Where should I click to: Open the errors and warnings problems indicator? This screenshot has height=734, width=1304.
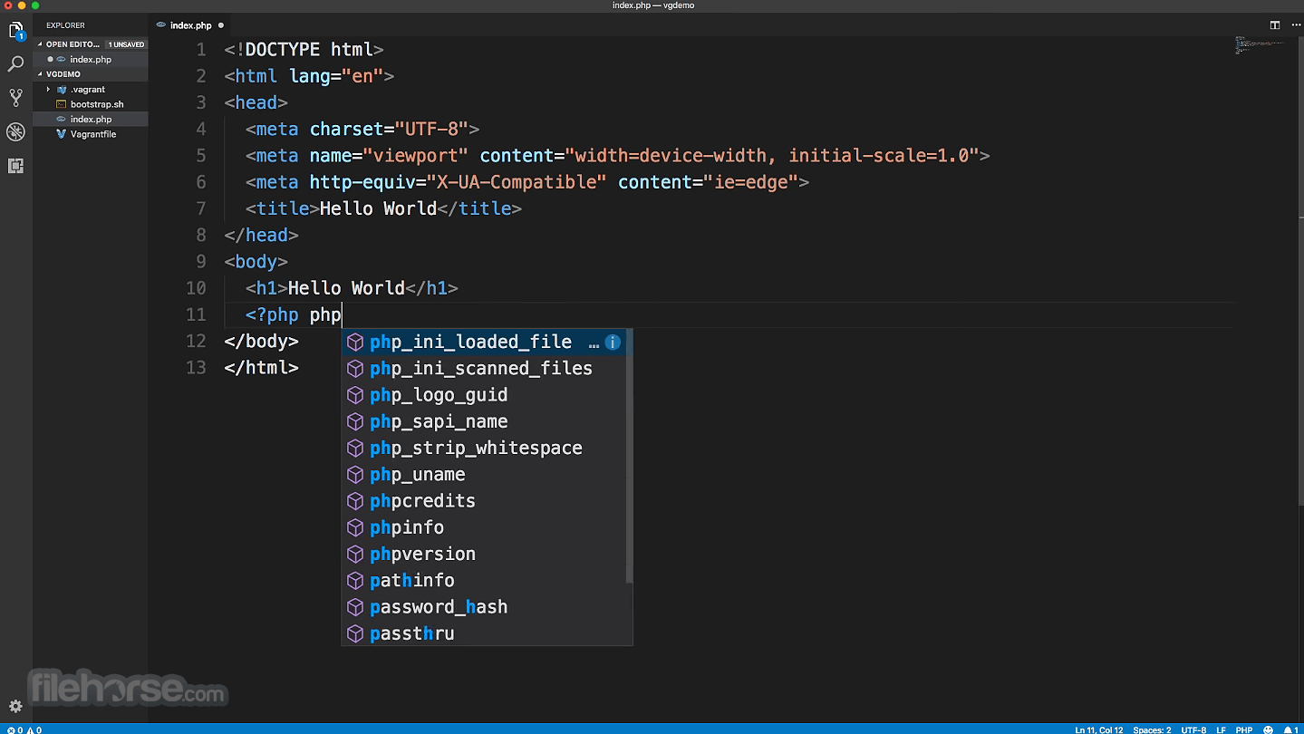click(24, 729)
